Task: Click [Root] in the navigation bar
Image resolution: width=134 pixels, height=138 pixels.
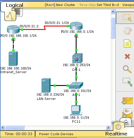Action: point(50,5)
